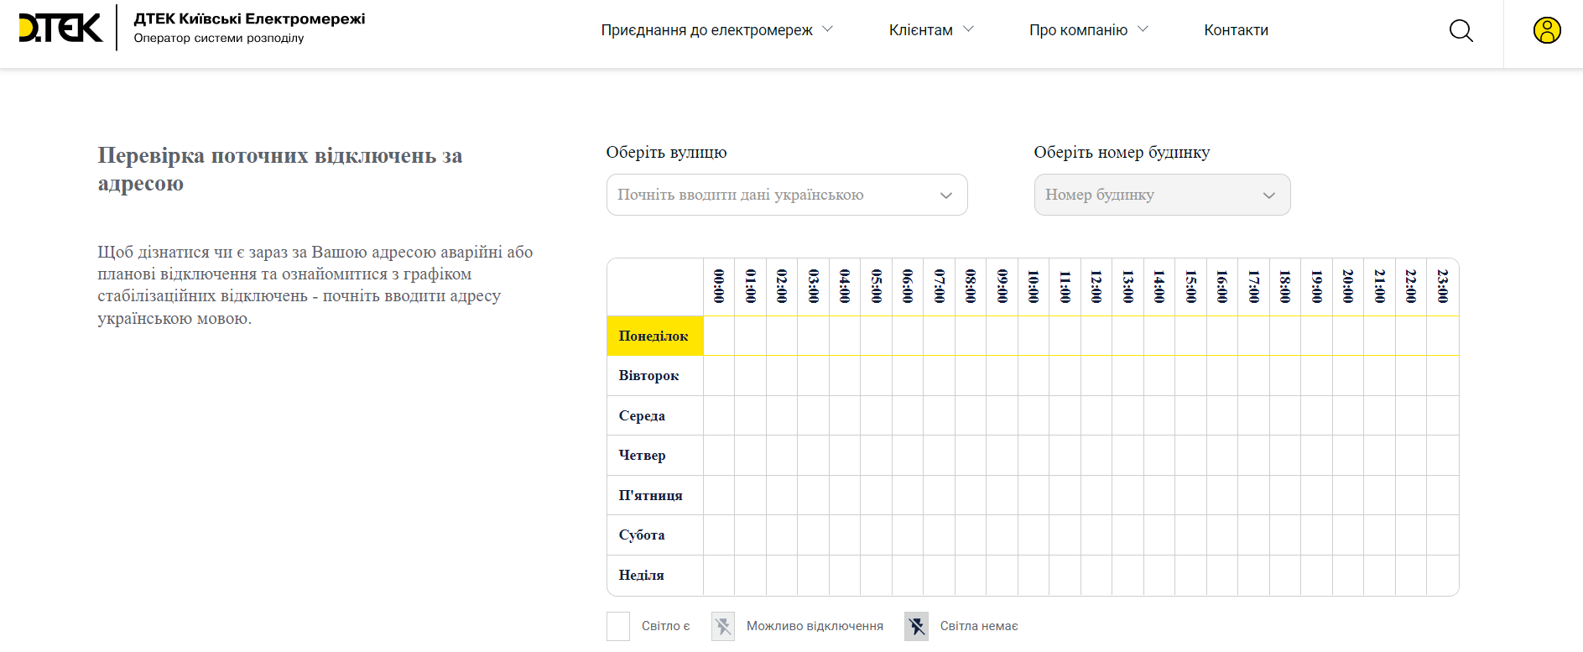Click the 'Оберіть номер будинку' label
The height and width of the screenshot is (652, 1583).
click(x=1122, y=153)
